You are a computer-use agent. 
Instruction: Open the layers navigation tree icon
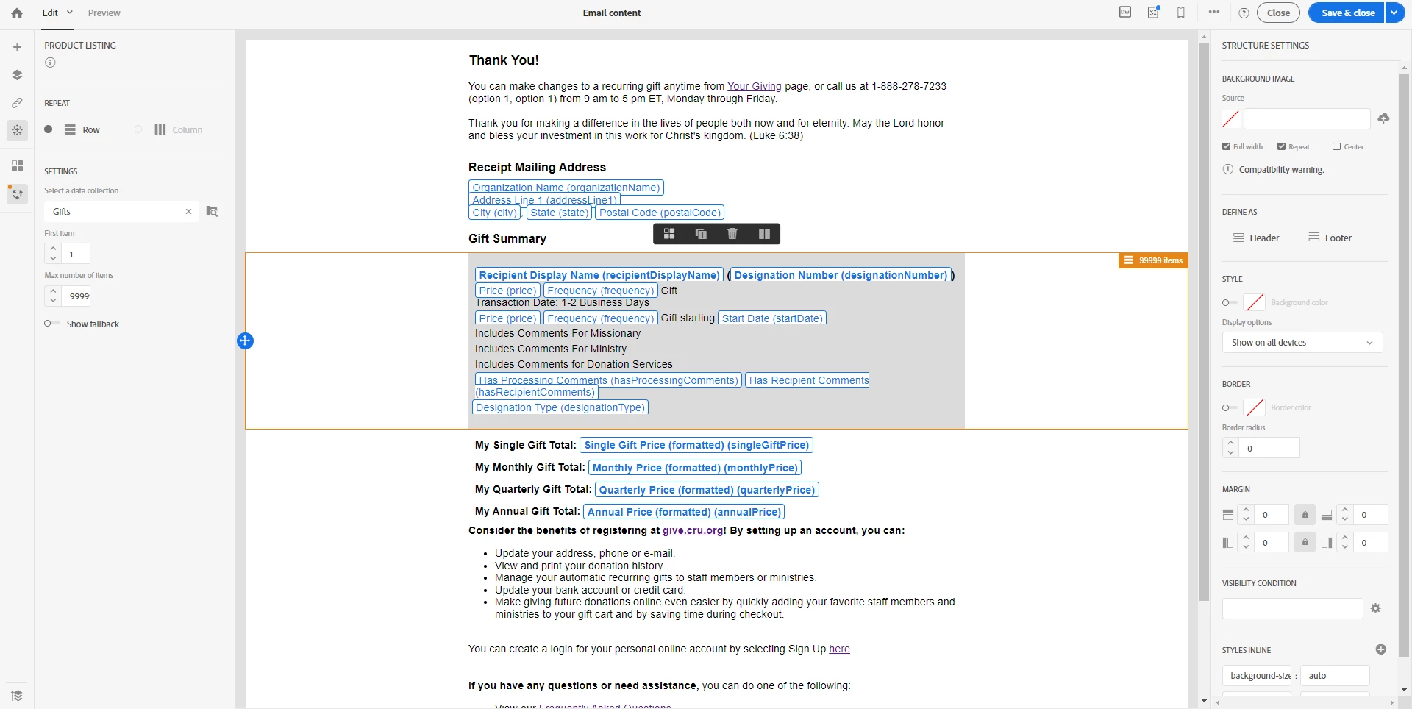pyautogui.click(x=17, y=75)
